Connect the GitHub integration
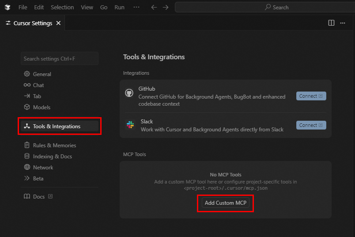355x237 pixels. coord(311,96)
